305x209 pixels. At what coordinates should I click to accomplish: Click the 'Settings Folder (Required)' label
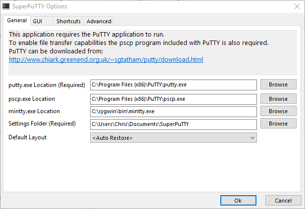pos(42,123)
